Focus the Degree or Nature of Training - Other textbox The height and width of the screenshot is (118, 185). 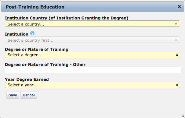(x=93, y=70)
